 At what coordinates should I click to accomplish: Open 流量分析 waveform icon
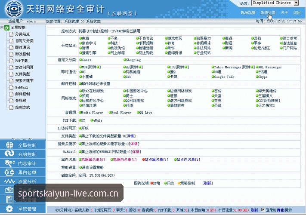point(9,181)
